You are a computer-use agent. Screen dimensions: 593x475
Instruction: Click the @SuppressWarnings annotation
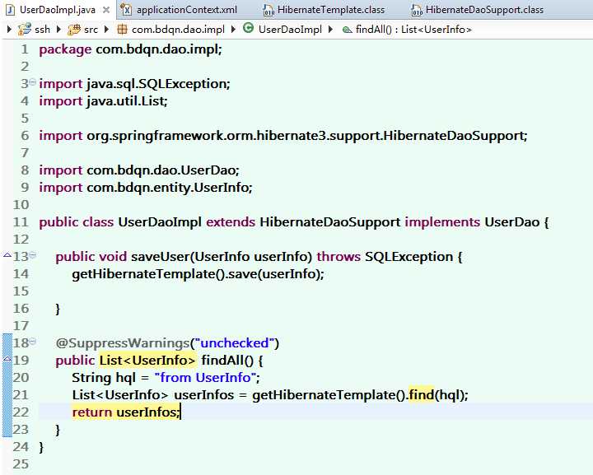click(122, 343)
